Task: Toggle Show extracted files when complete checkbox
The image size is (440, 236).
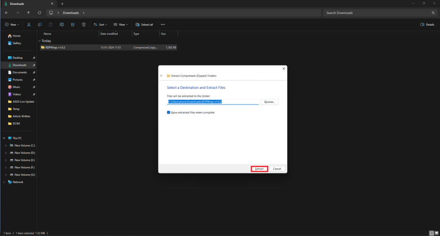Action: click(x=168, y=112)
